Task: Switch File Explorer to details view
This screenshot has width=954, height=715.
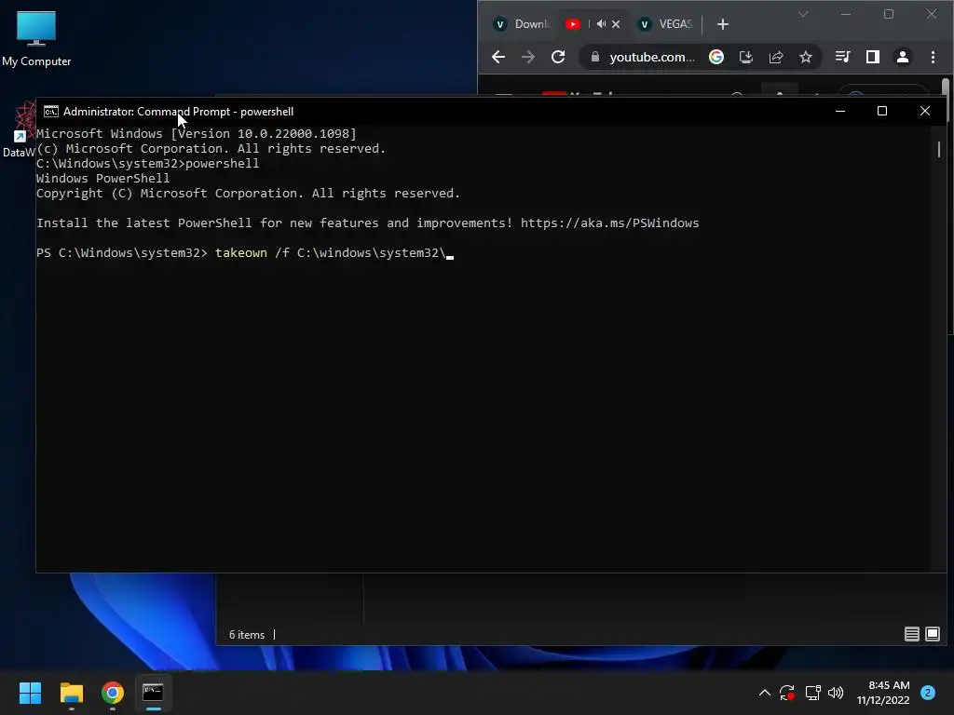Action: 911,634
